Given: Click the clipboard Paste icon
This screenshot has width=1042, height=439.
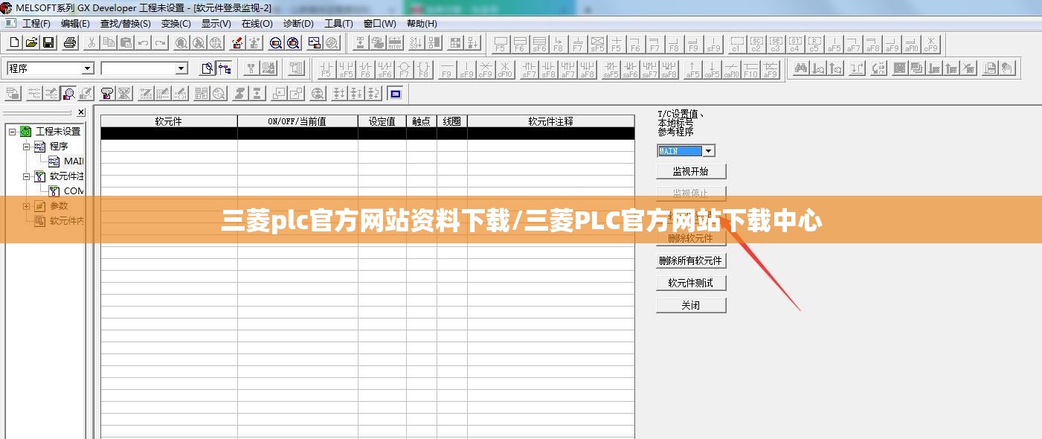Looking at the screenshot, I should (126, 42).
